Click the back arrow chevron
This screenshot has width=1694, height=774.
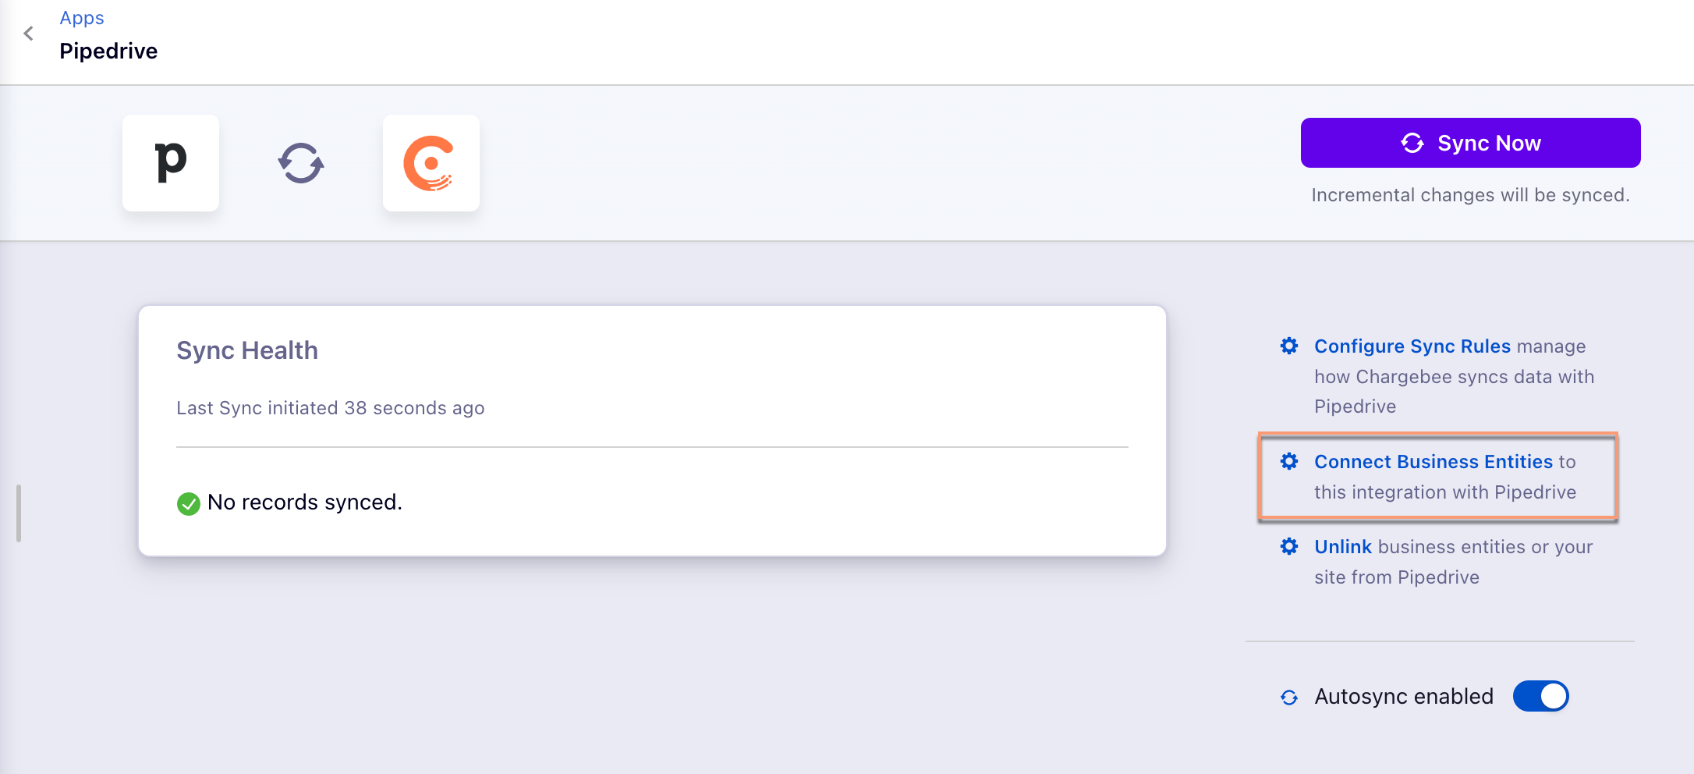point(29,34)
